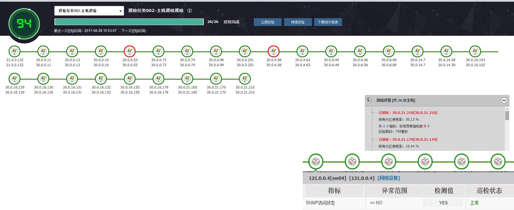Click the host icon 30.0.21.210
The width and height of the screenshot is (514, 210).
point(245,78)
